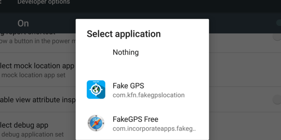The width and height of the screenshot is (281, 140).
Task: Click the Developer options header title
Action: 44,2
